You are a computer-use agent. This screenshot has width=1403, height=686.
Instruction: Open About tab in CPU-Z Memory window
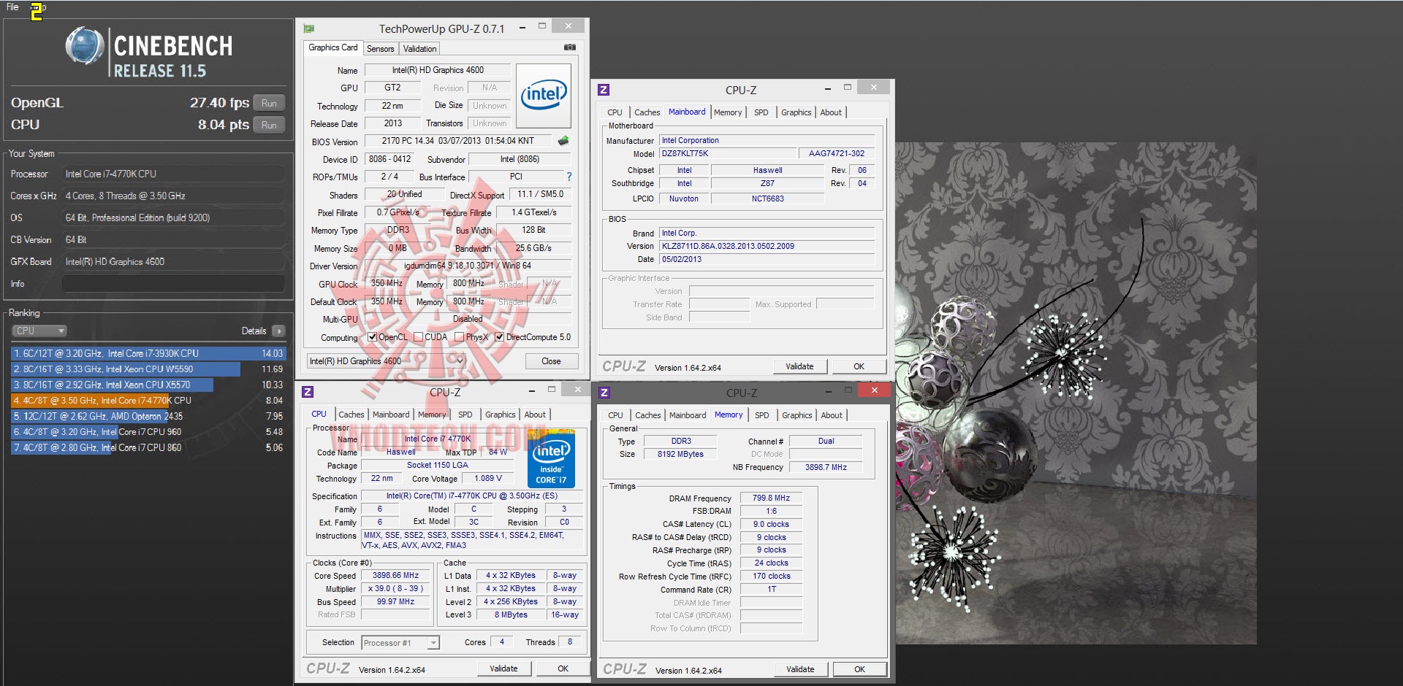[832, 415]
